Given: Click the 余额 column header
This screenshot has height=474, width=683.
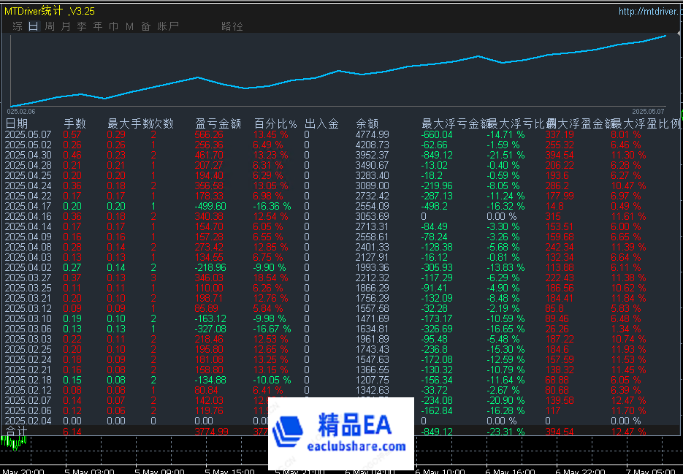Looking at the screenshot, I should pyautogui.click(x=367, y=124).
